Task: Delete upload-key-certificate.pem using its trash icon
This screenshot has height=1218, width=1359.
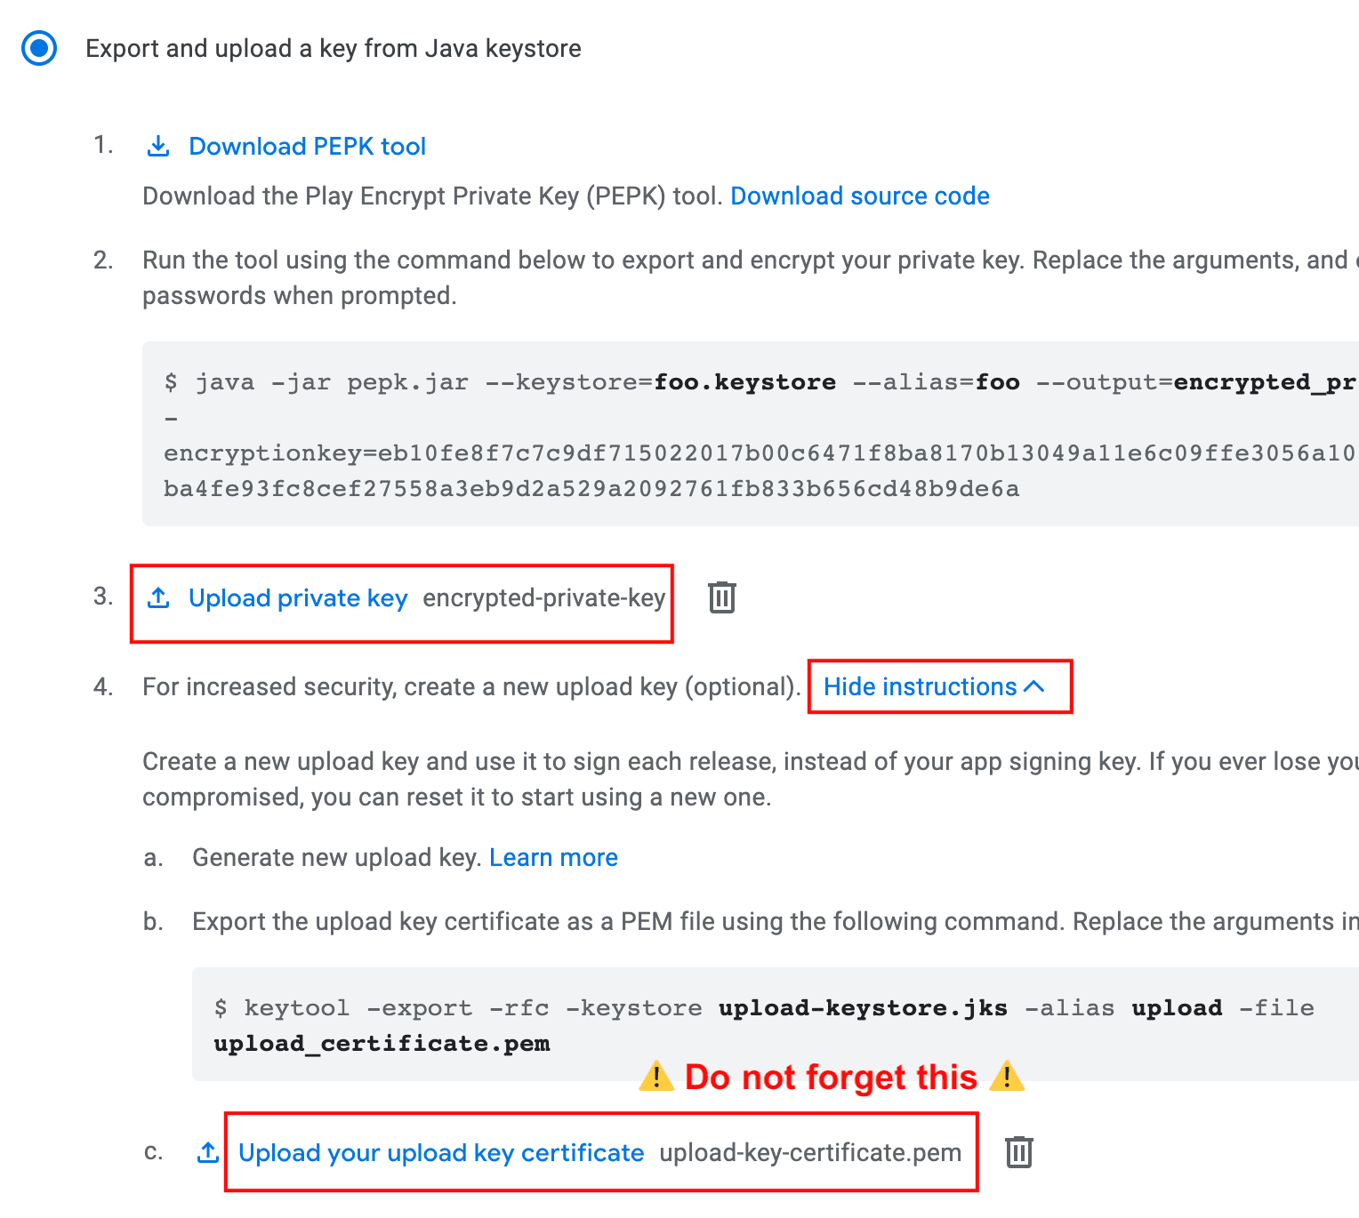Action: pos(1018,1152)
